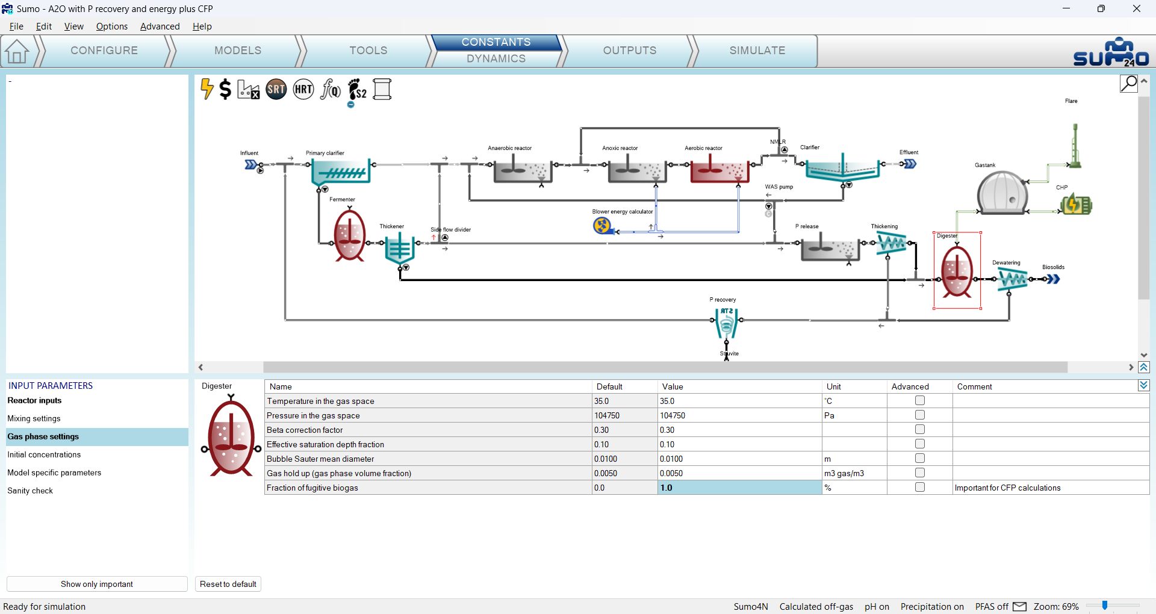
Task: Select the P recovery unit
Action: click(726, 323)
